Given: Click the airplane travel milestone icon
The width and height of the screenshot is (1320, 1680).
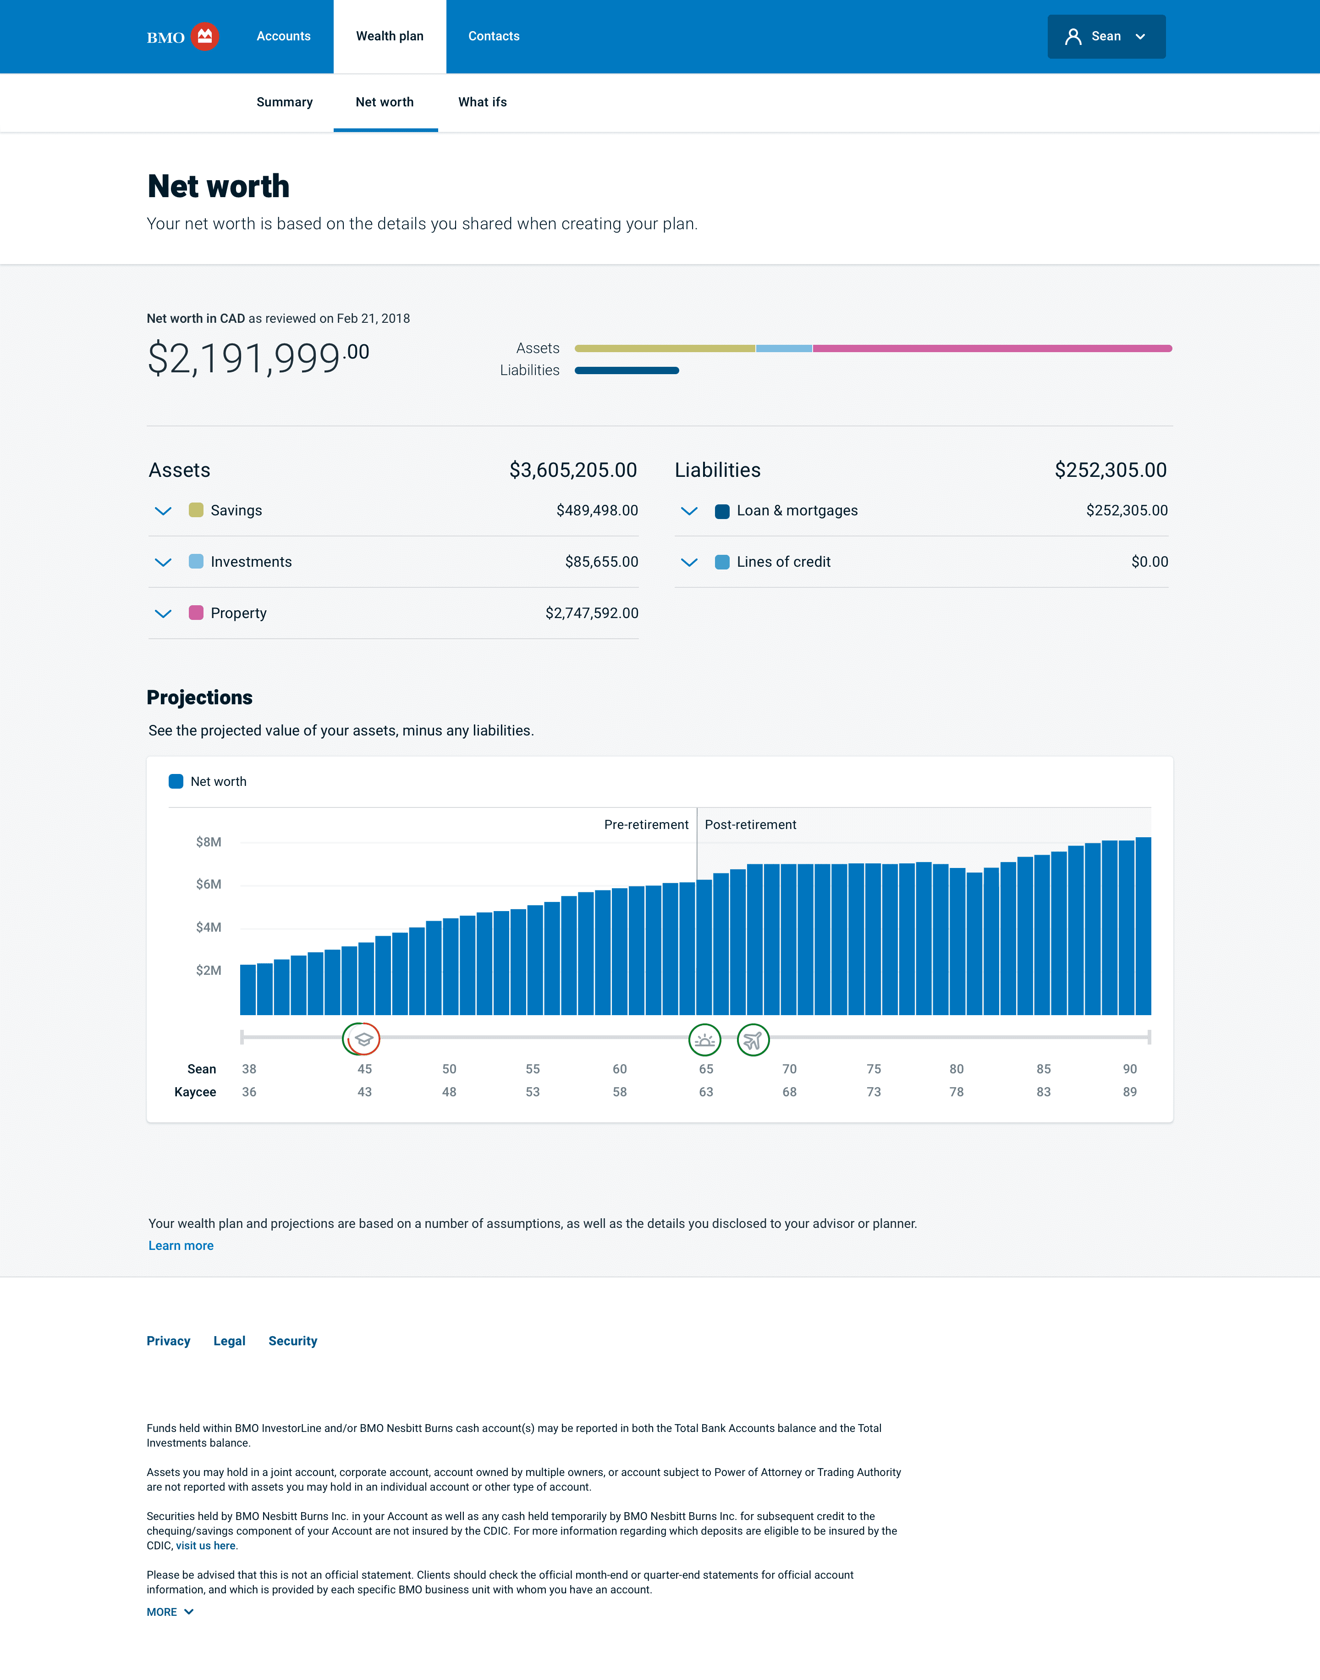Looking at the screenshot, I should click(753, 1040).
